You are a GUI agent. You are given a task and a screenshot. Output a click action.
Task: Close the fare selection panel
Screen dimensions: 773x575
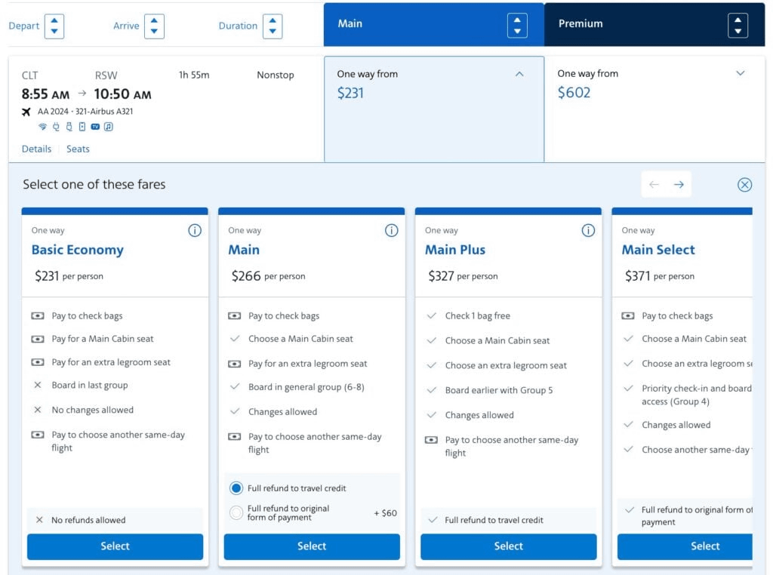(744, 185)
